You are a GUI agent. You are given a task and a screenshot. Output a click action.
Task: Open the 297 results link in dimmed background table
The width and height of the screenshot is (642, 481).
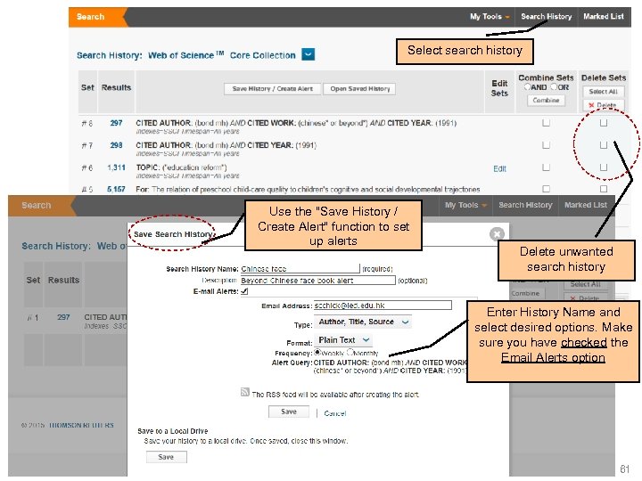[x=63, y=317]
